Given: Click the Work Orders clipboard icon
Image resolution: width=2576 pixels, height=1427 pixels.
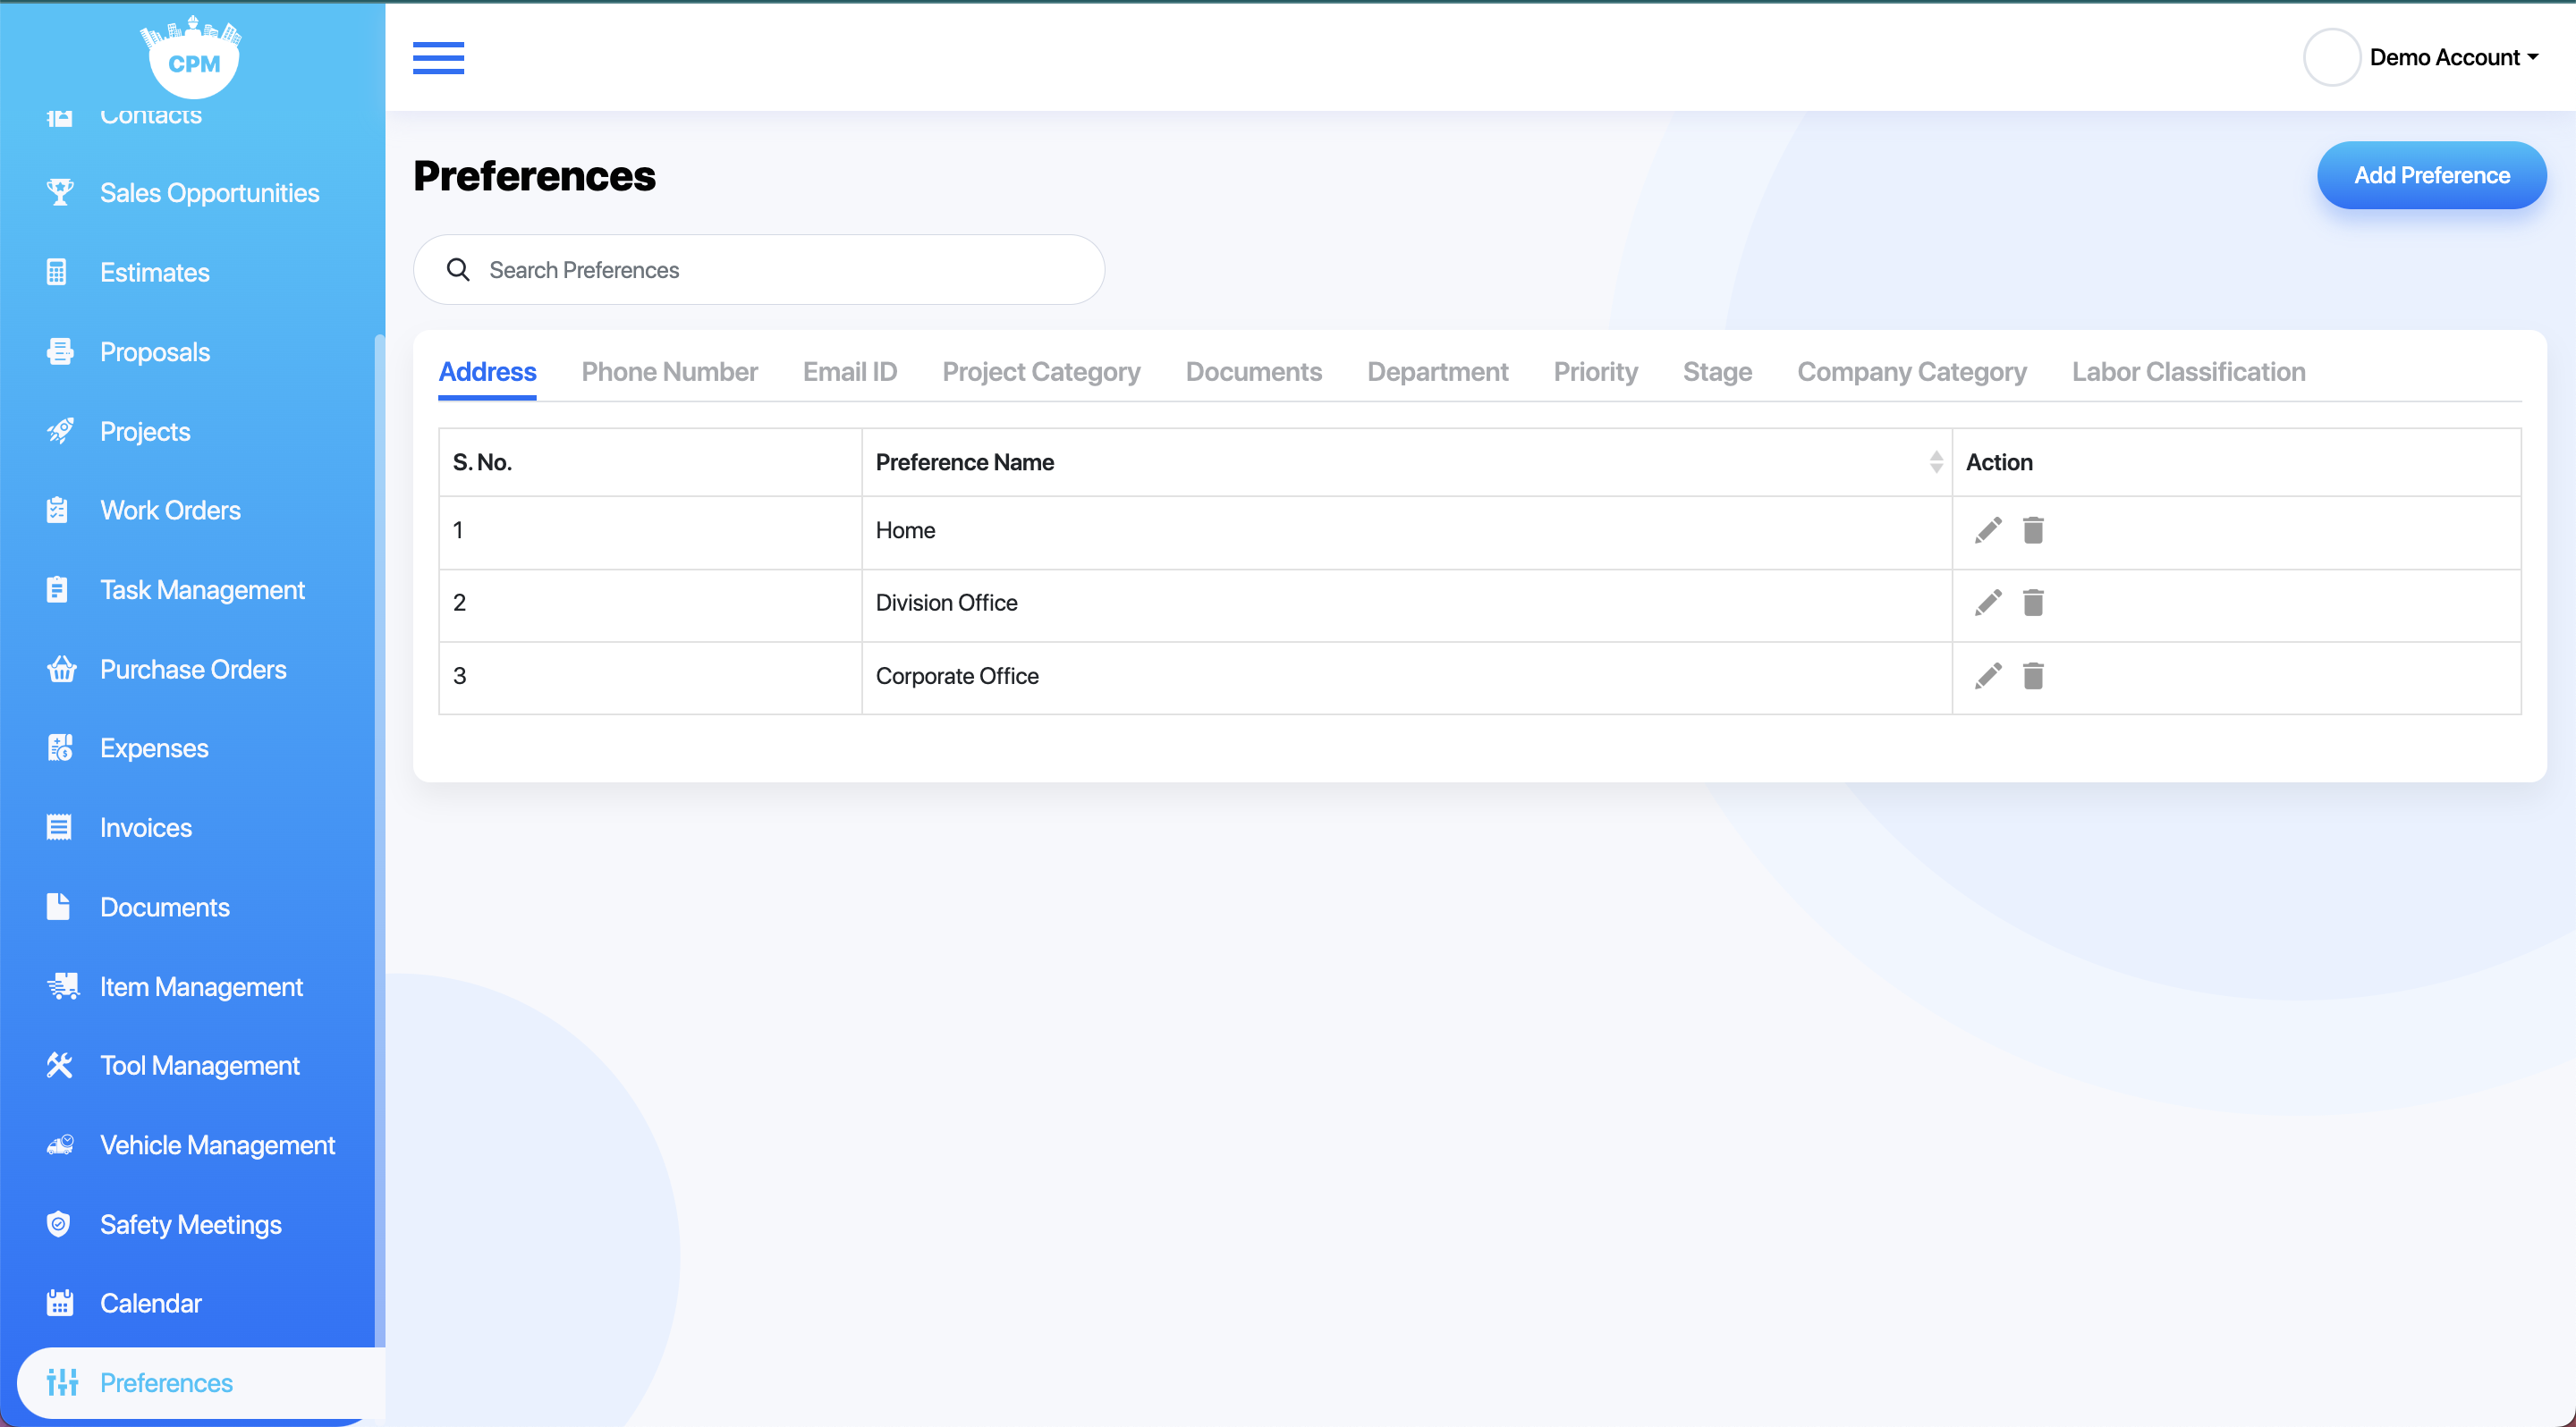Looking at the screenshot, I should click(57, 510).
